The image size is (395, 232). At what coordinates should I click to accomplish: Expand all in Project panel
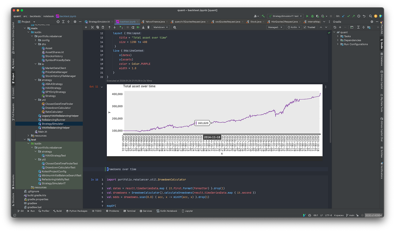tap(64, 22)
